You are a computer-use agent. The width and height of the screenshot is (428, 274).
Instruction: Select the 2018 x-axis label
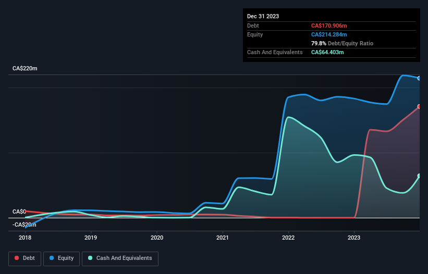tap(25, 238)
